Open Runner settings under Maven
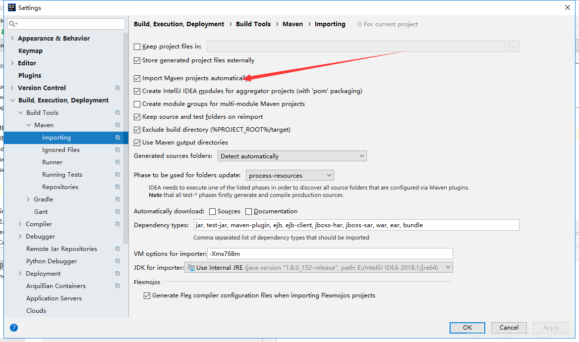This screenshot has width=579, height=342. coord(52,162)
